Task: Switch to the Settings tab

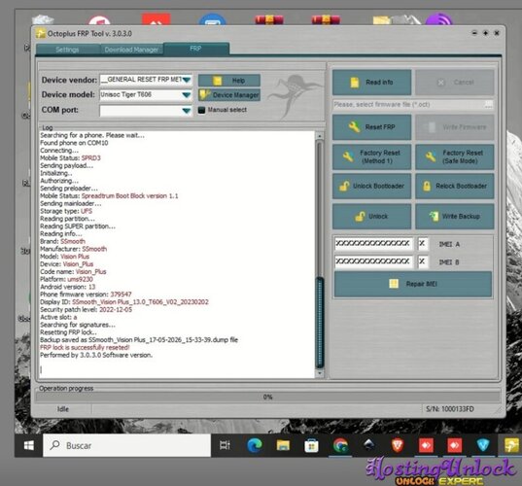Action: coord(68,50)
